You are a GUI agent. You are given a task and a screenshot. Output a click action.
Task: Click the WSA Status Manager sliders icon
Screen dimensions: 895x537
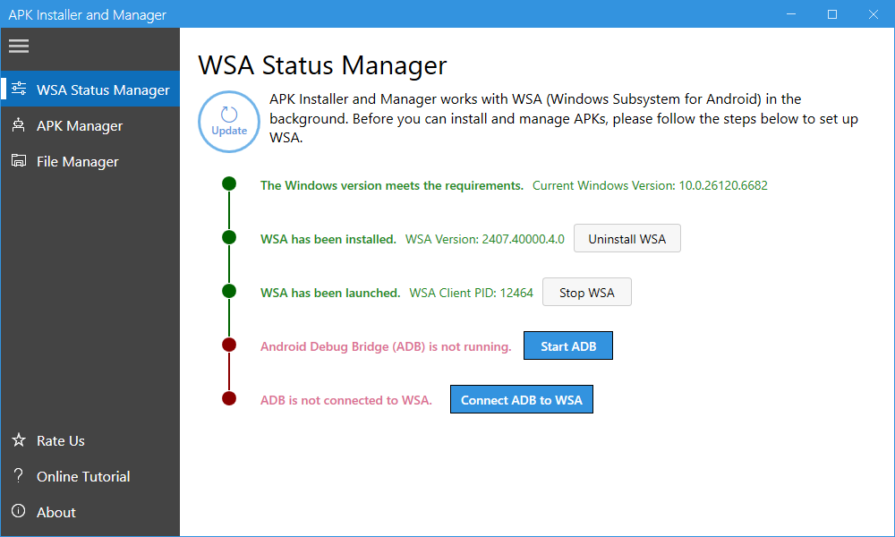pos(19,89)
